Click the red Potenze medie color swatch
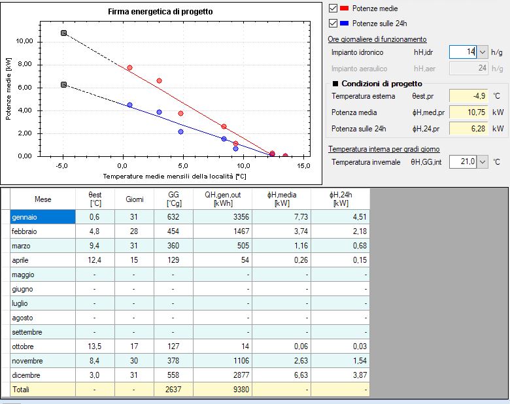Screen dimensions: 510x404 [344, 8]
